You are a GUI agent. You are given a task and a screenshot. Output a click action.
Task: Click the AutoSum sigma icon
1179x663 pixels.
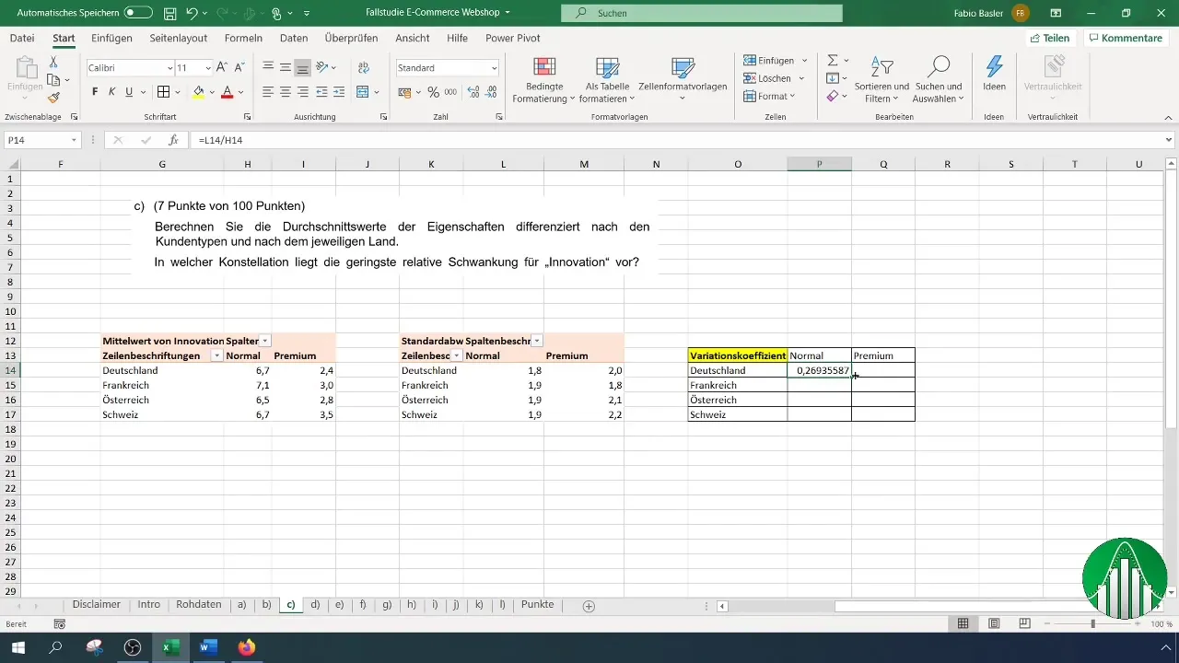coord(832,61)
